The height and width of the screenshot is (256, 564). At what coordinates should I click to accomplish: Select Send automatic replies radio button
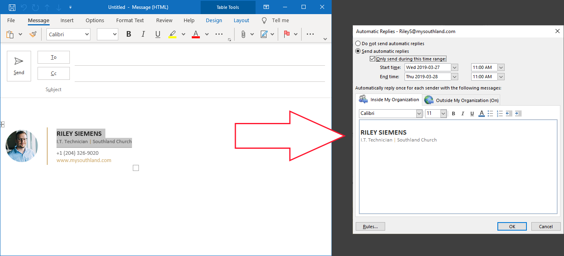click(358, 51)
